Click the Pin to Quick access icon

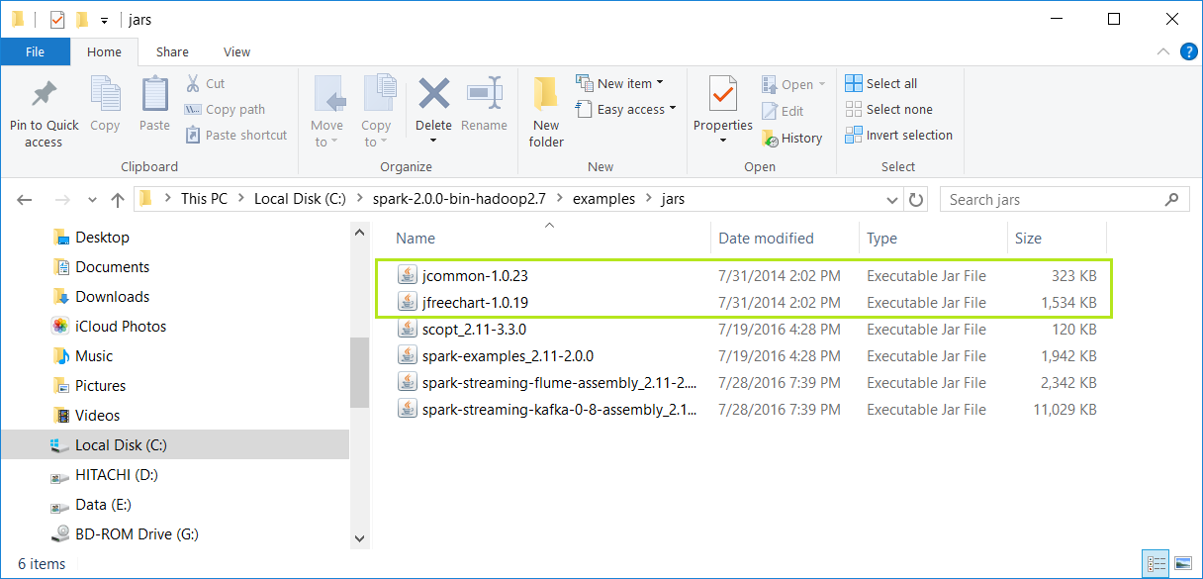click(44, 95)
